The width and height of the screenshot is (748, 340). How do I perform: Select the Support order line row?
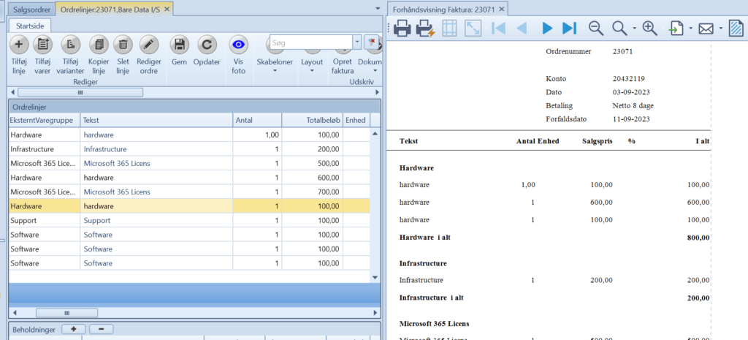pyautogui.click(x=189, y=221)
